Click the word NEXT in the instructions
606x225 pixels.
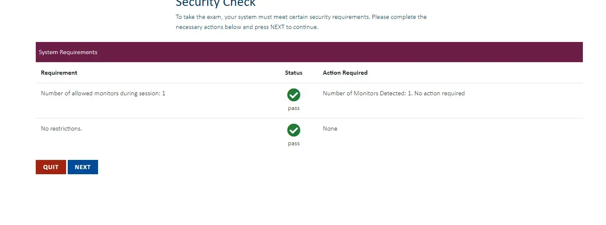tap(277, 27)
